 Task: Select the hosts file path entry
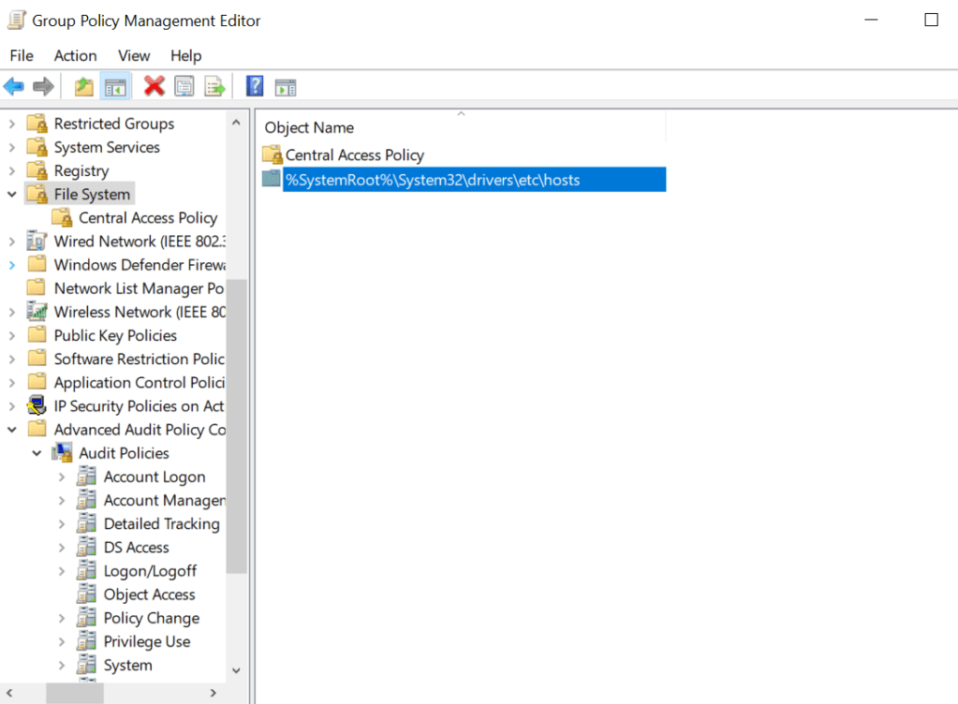click(x=433, y=180)
